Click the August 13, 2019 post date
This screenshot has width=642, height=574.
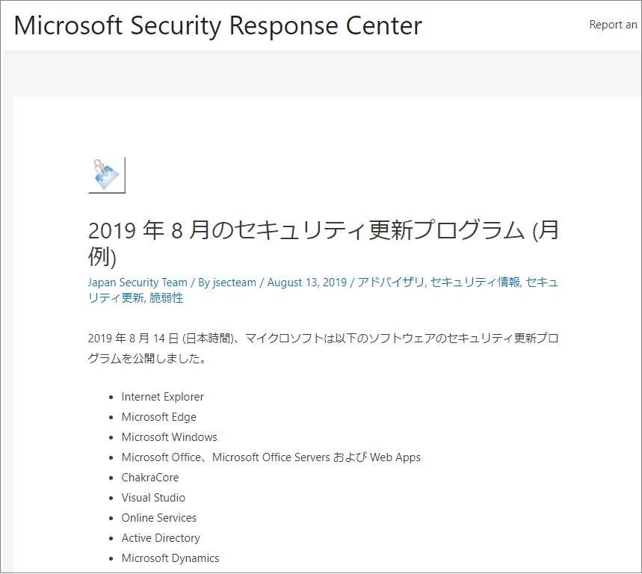(306, 283)
